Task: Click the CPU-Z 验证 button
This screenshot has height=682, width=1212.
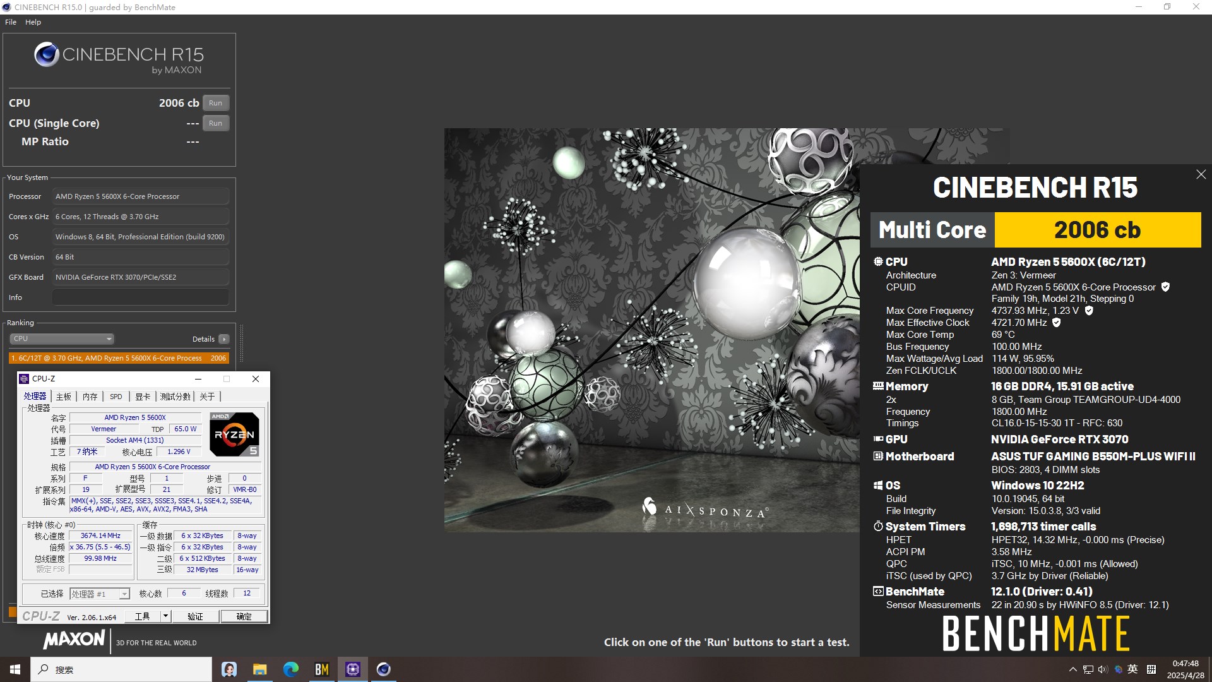Action: 195,616
